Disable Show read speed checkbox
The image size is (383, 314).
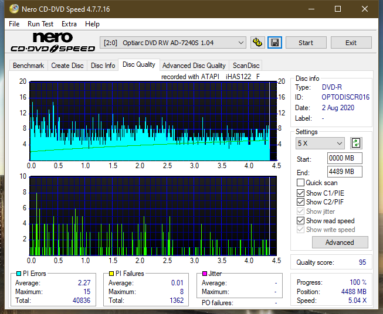300,220
